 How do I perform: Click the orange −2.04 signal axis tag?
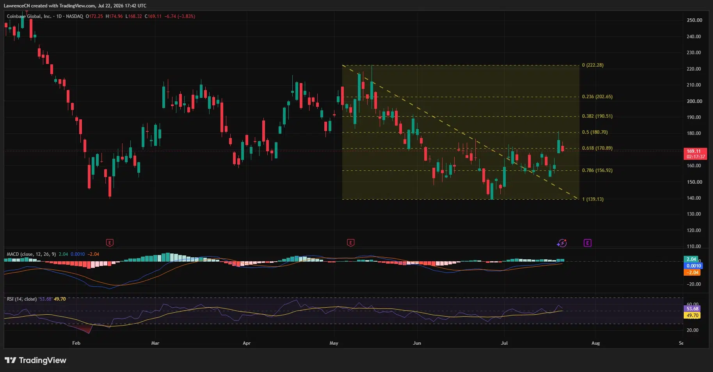[692, 273]
